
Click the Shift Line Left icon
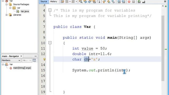(x=119, y=2)
